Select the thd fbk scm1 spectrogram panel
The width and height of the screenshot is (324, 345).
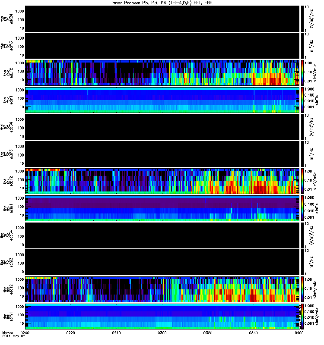pos(162,208)
